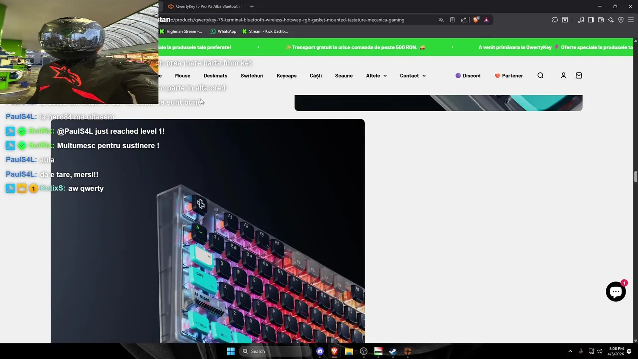Image resolution: width=638 pixels, height=359 pixels.
Task: Open the Brave playlist music note icon
Action: [x=581, y=20]
